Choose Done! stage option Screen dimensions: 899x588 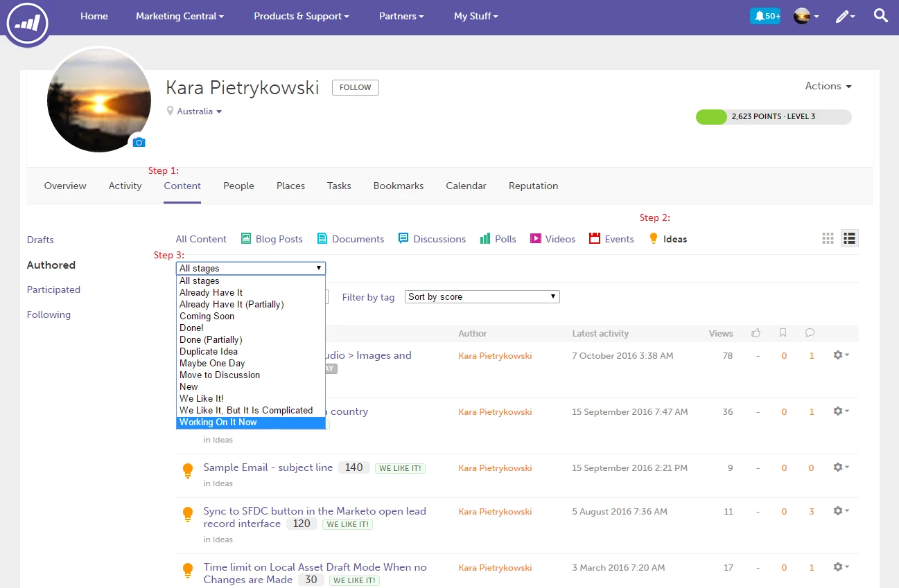click(x=251, y=328)
